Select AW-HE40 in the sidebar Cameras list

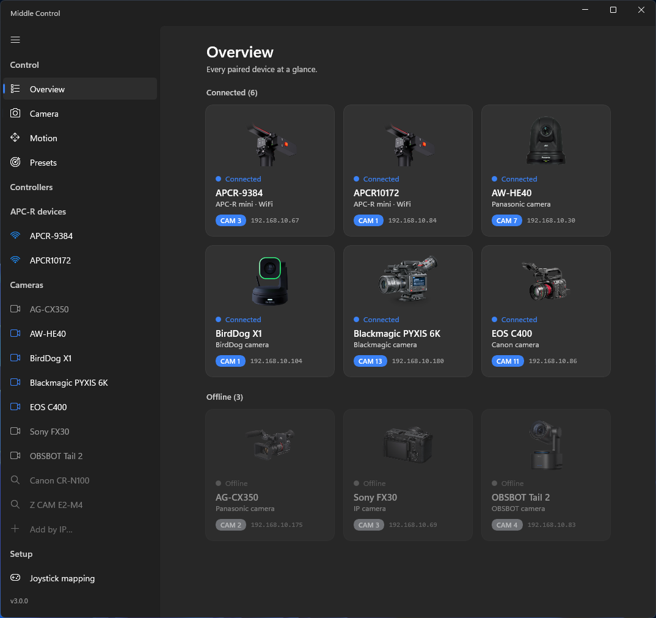click(80, 334)
